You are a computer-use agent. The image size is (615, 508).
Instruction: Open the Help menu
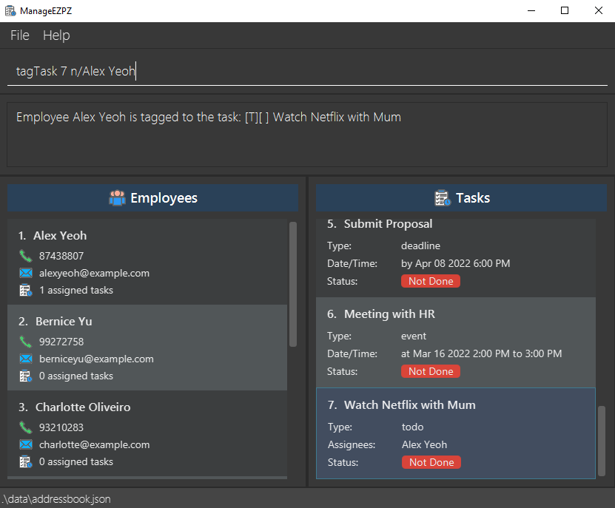pyautogui.click(x=56, y=35)
